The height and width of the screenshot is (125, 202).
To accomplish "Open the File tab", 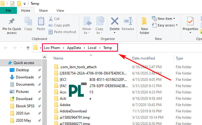I will 8,11.
